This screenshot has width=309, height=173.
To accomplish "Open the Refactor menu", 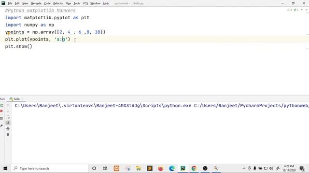I will (x=58, y=3).
